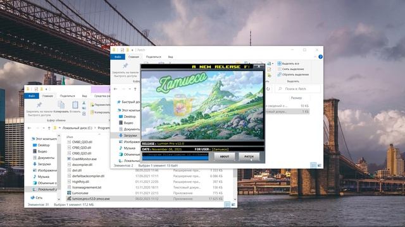
Task: Switch to Главная tab in Lumion folder window
Action: coord(47,96)
